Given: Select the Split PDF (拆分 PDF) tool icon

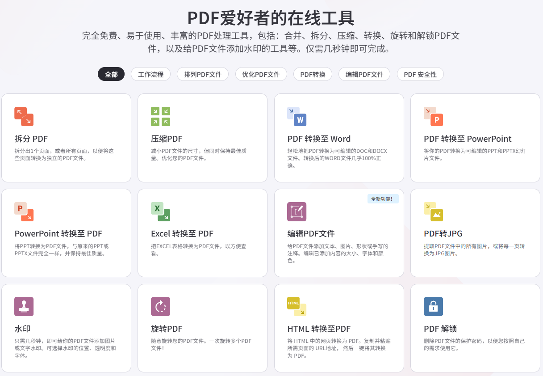Looking at the screenshot, I should coord(24,116).
